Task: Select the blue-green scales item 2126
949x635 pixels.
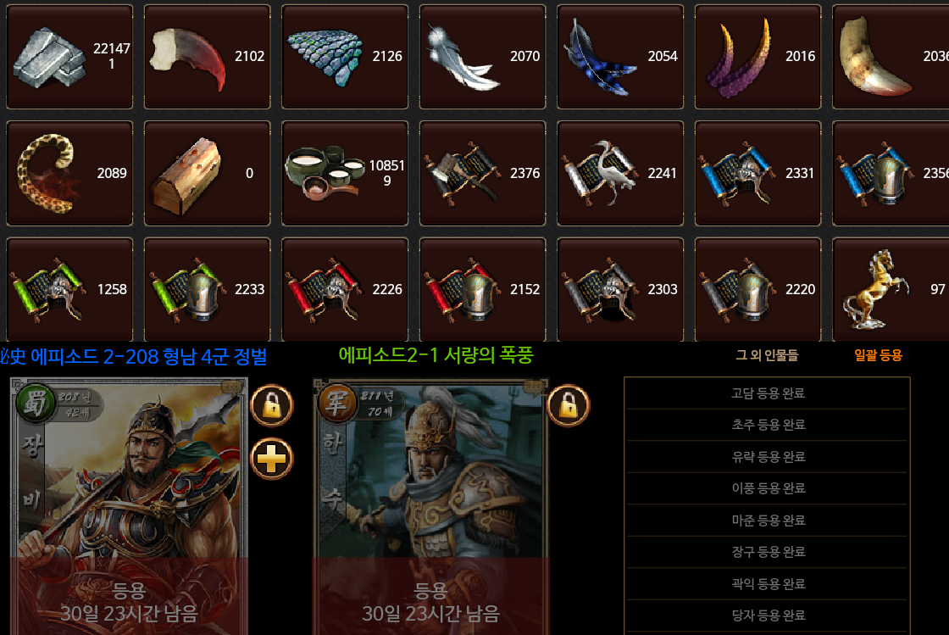Action: 344,57
